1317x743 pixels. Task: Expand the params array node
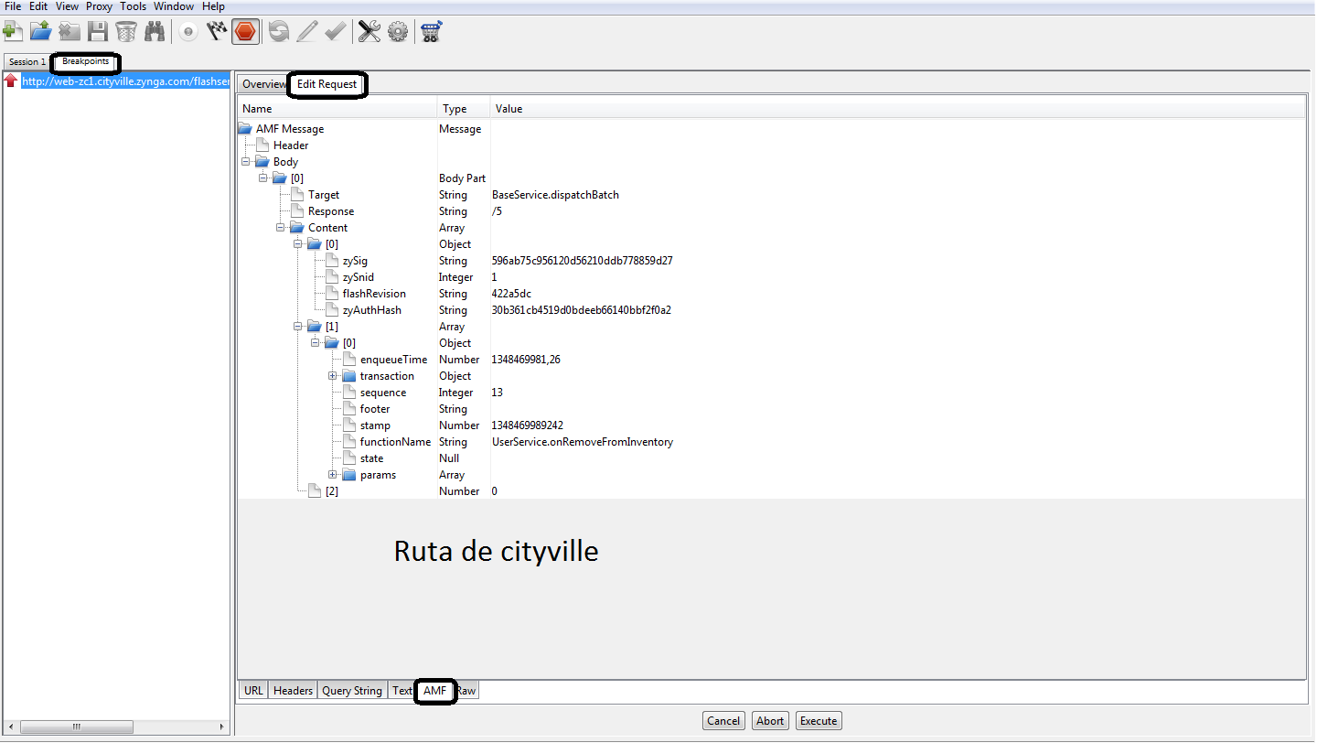333,475
